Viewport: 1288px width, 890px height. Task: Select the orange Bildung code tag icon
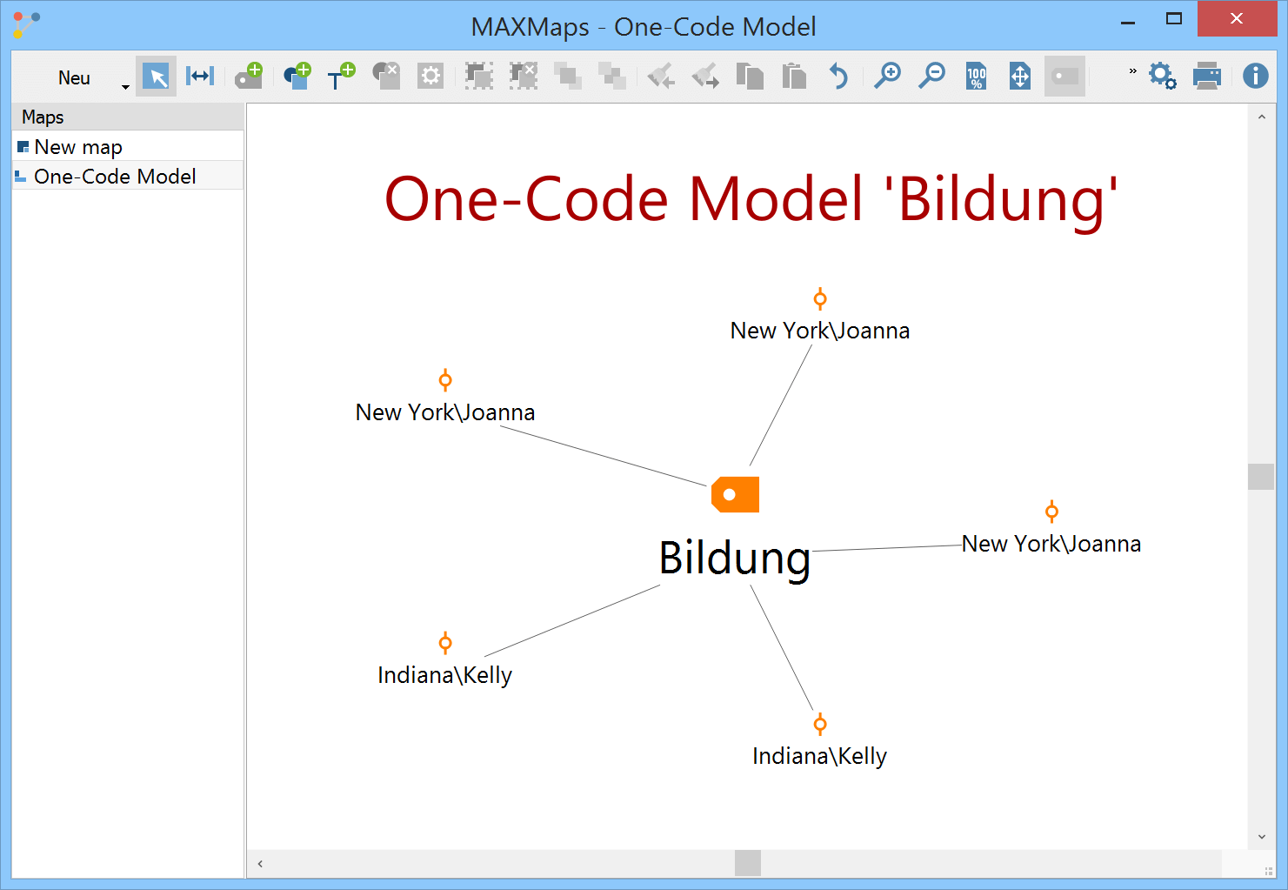pyautogui.click(x=735, y=494)
